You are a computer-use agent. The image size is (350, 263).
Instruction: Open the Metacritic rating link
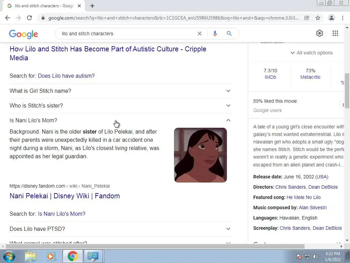[x=310, y=77]
